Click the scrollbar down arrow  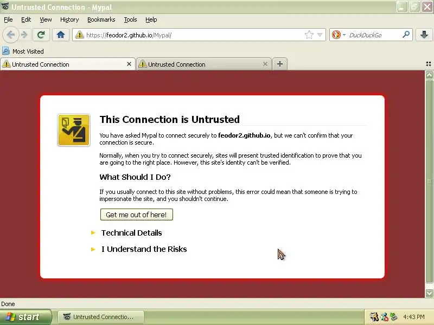(429, 293)
